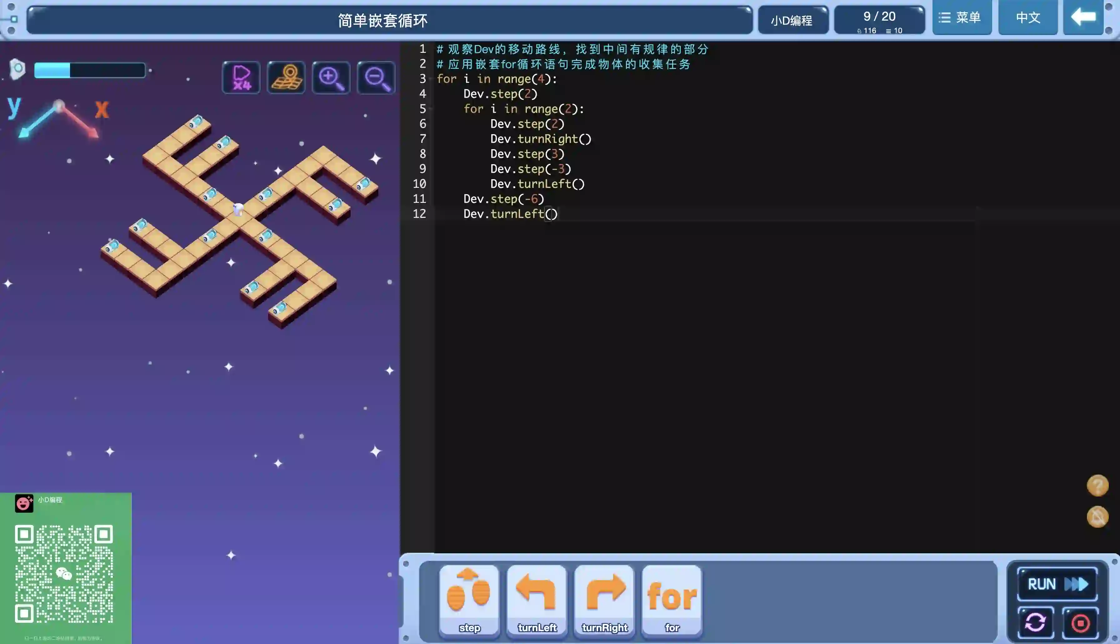Insert the step command block
The image size is (1120, 644).
click(x=469, y=600)
